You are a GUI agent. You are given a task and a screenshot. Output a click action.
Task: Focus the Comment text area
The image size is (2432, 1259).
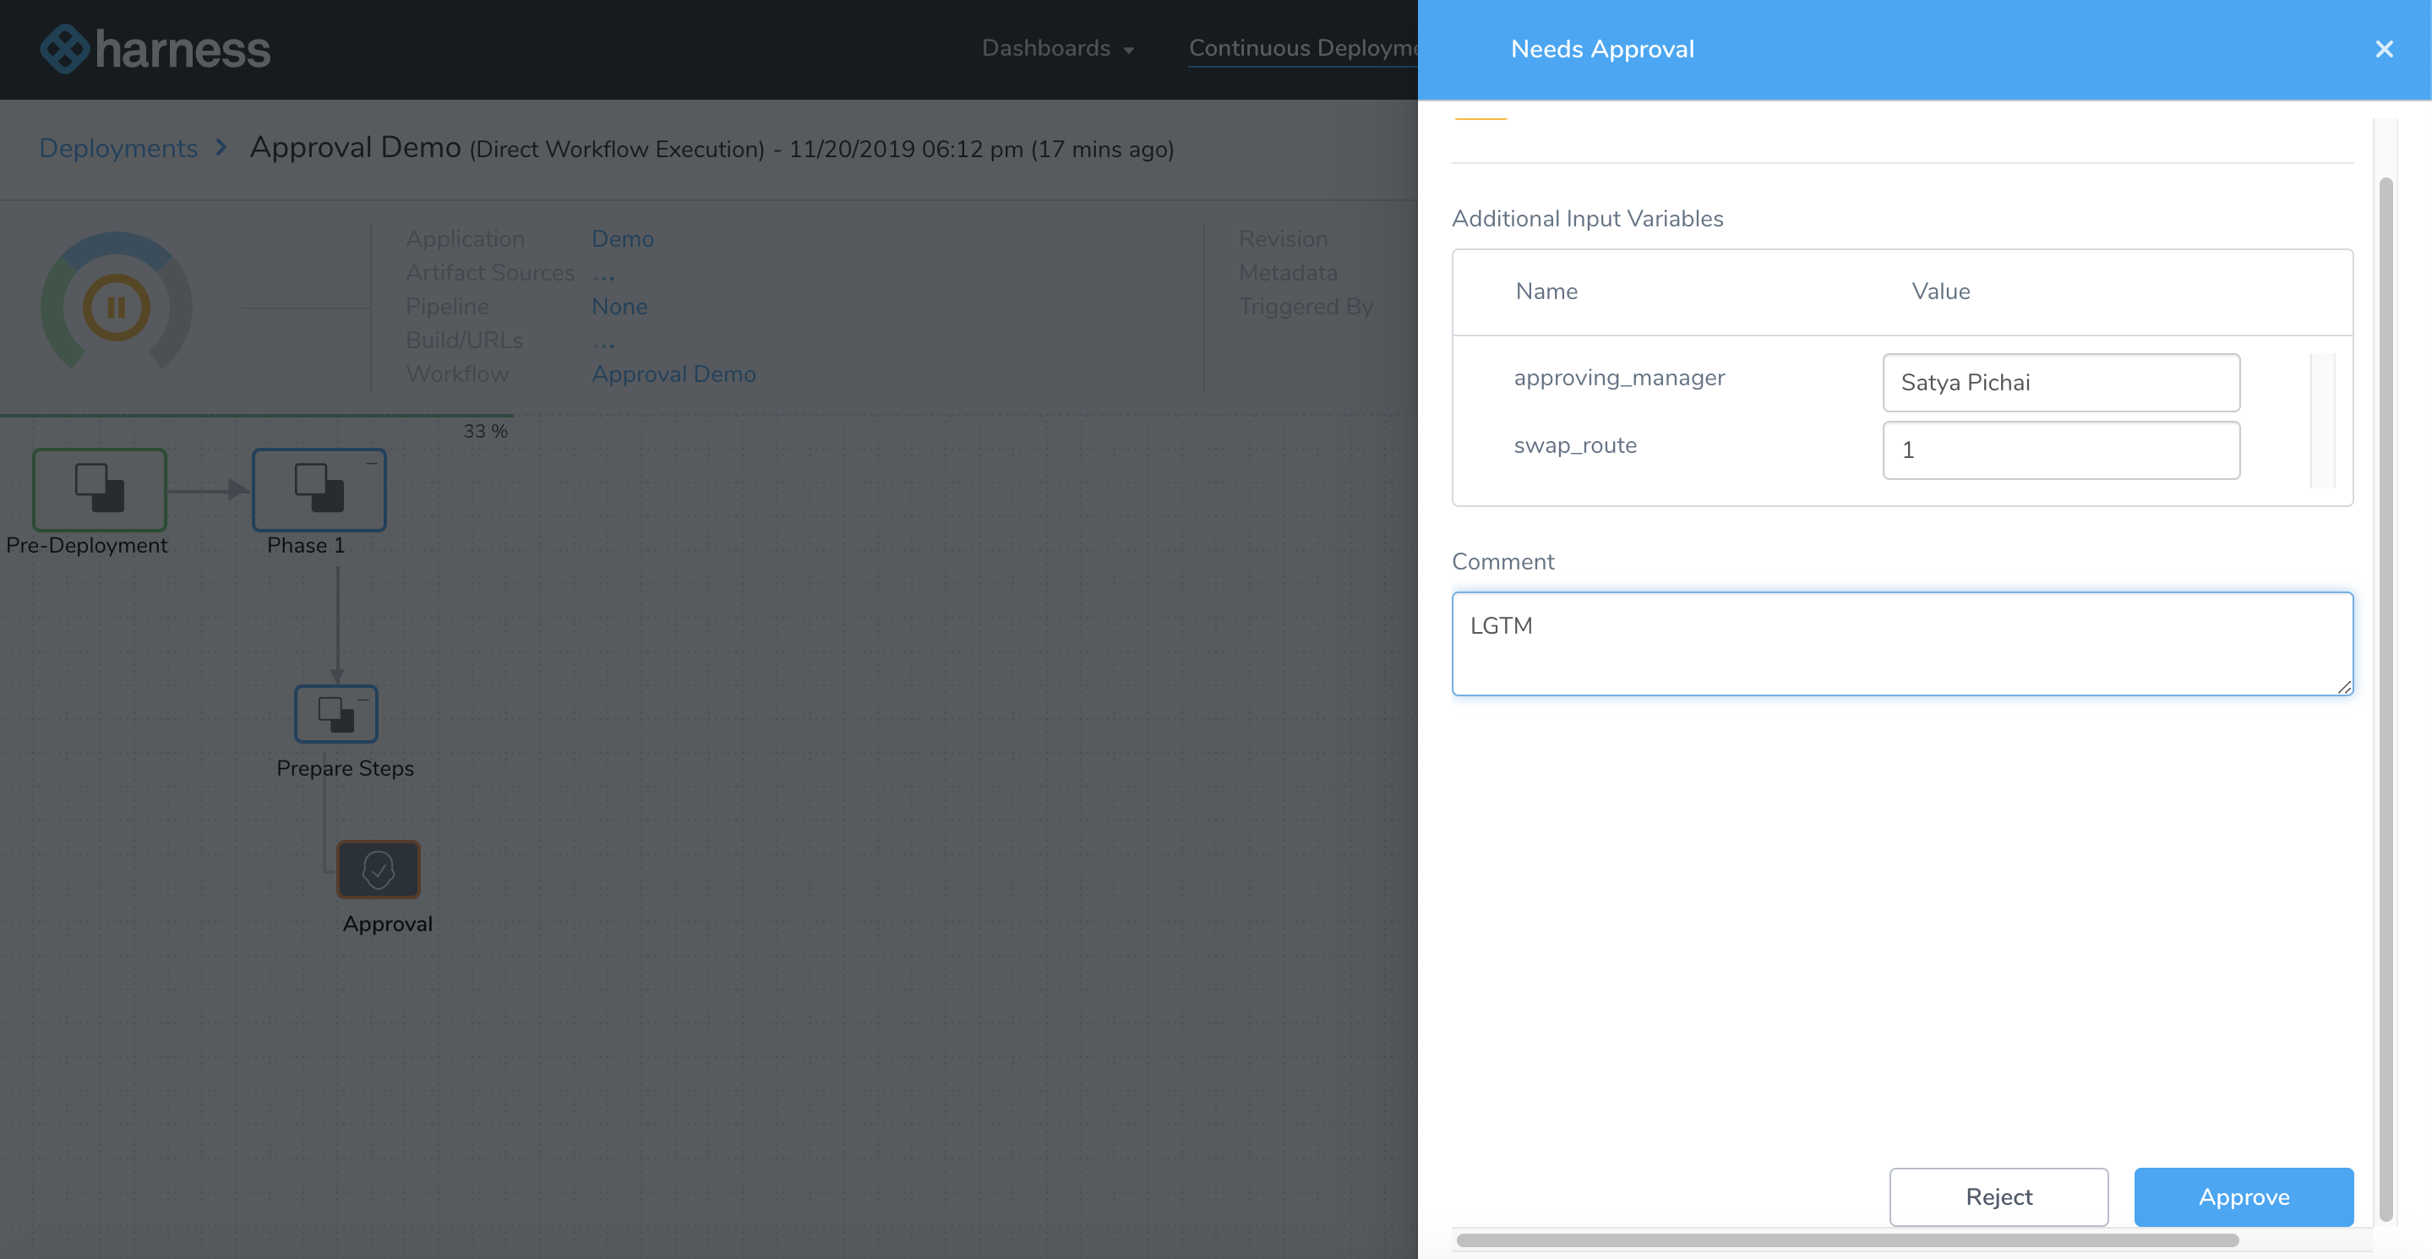tap(1902, 644)
